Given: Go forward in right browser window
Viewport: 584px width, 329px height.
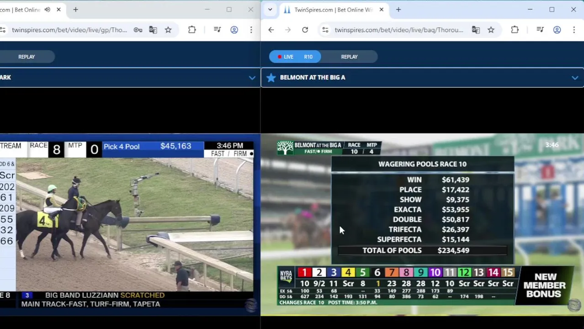Looking at the screenshot, I should (288, 30).
